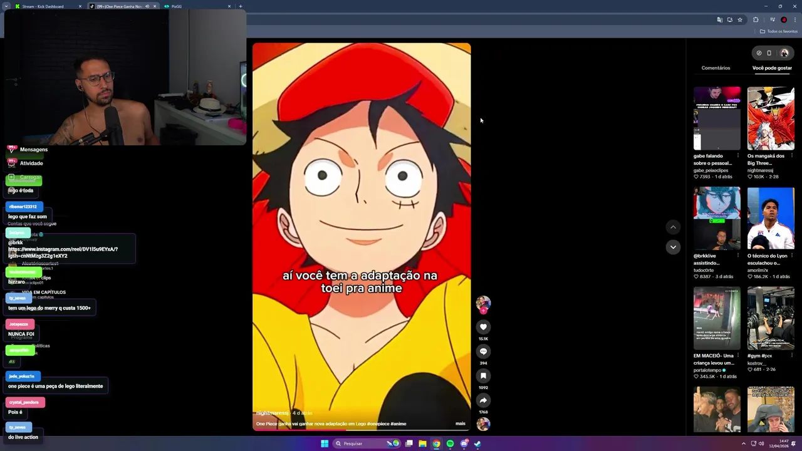
Task: Click the translate page icon in address bar
Action: 720,19
